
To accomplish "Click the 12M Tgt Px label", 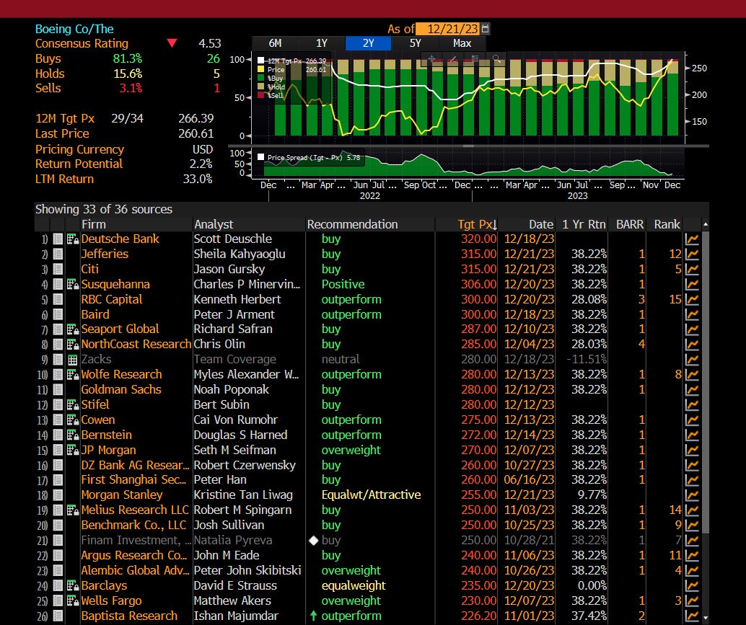I will (65, 118).
